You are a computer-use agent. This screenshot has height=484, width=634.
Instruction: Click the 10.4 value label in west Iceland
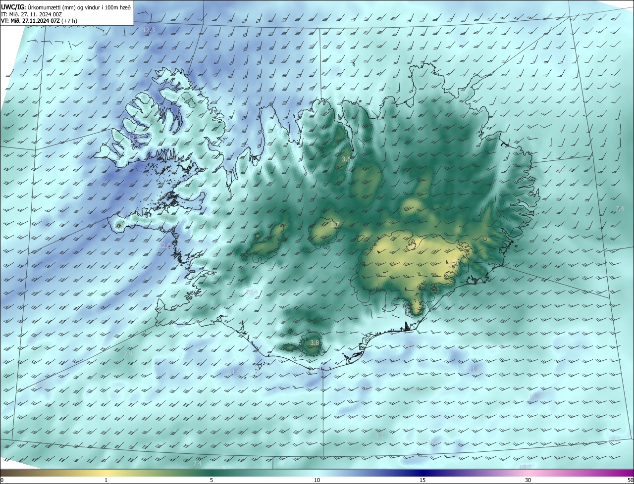point(252,292)
